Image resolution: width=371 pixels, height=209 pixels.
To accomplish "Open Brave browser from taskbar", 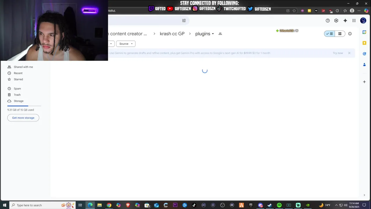I will tap(128, 205).
